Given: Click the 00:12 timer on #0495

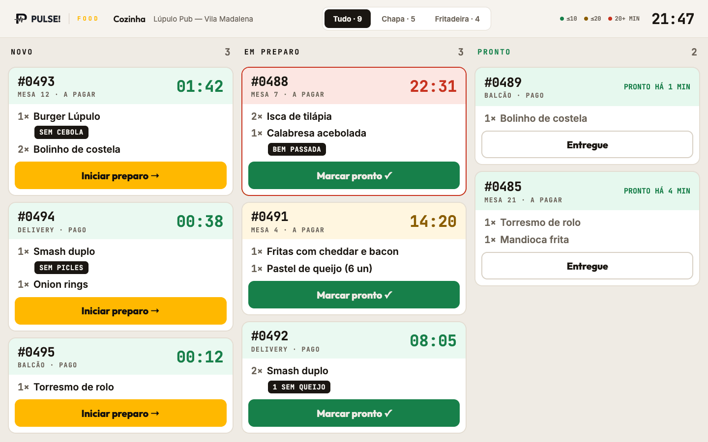Looking at the screenshot, I should [x=200, y=357].
